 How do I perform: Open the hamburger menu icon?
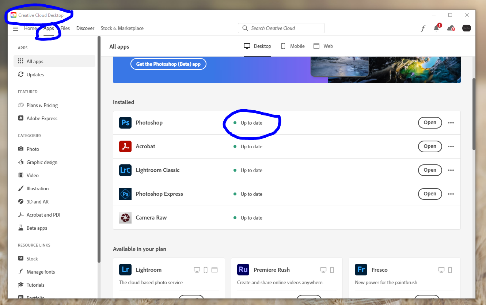(16, 28)
